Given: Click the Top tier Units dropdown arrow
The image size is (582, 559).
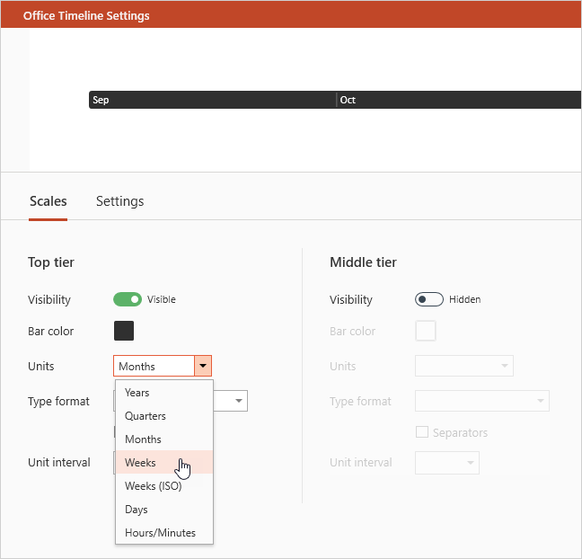Looking at the screenshot, I should (203, 366).
